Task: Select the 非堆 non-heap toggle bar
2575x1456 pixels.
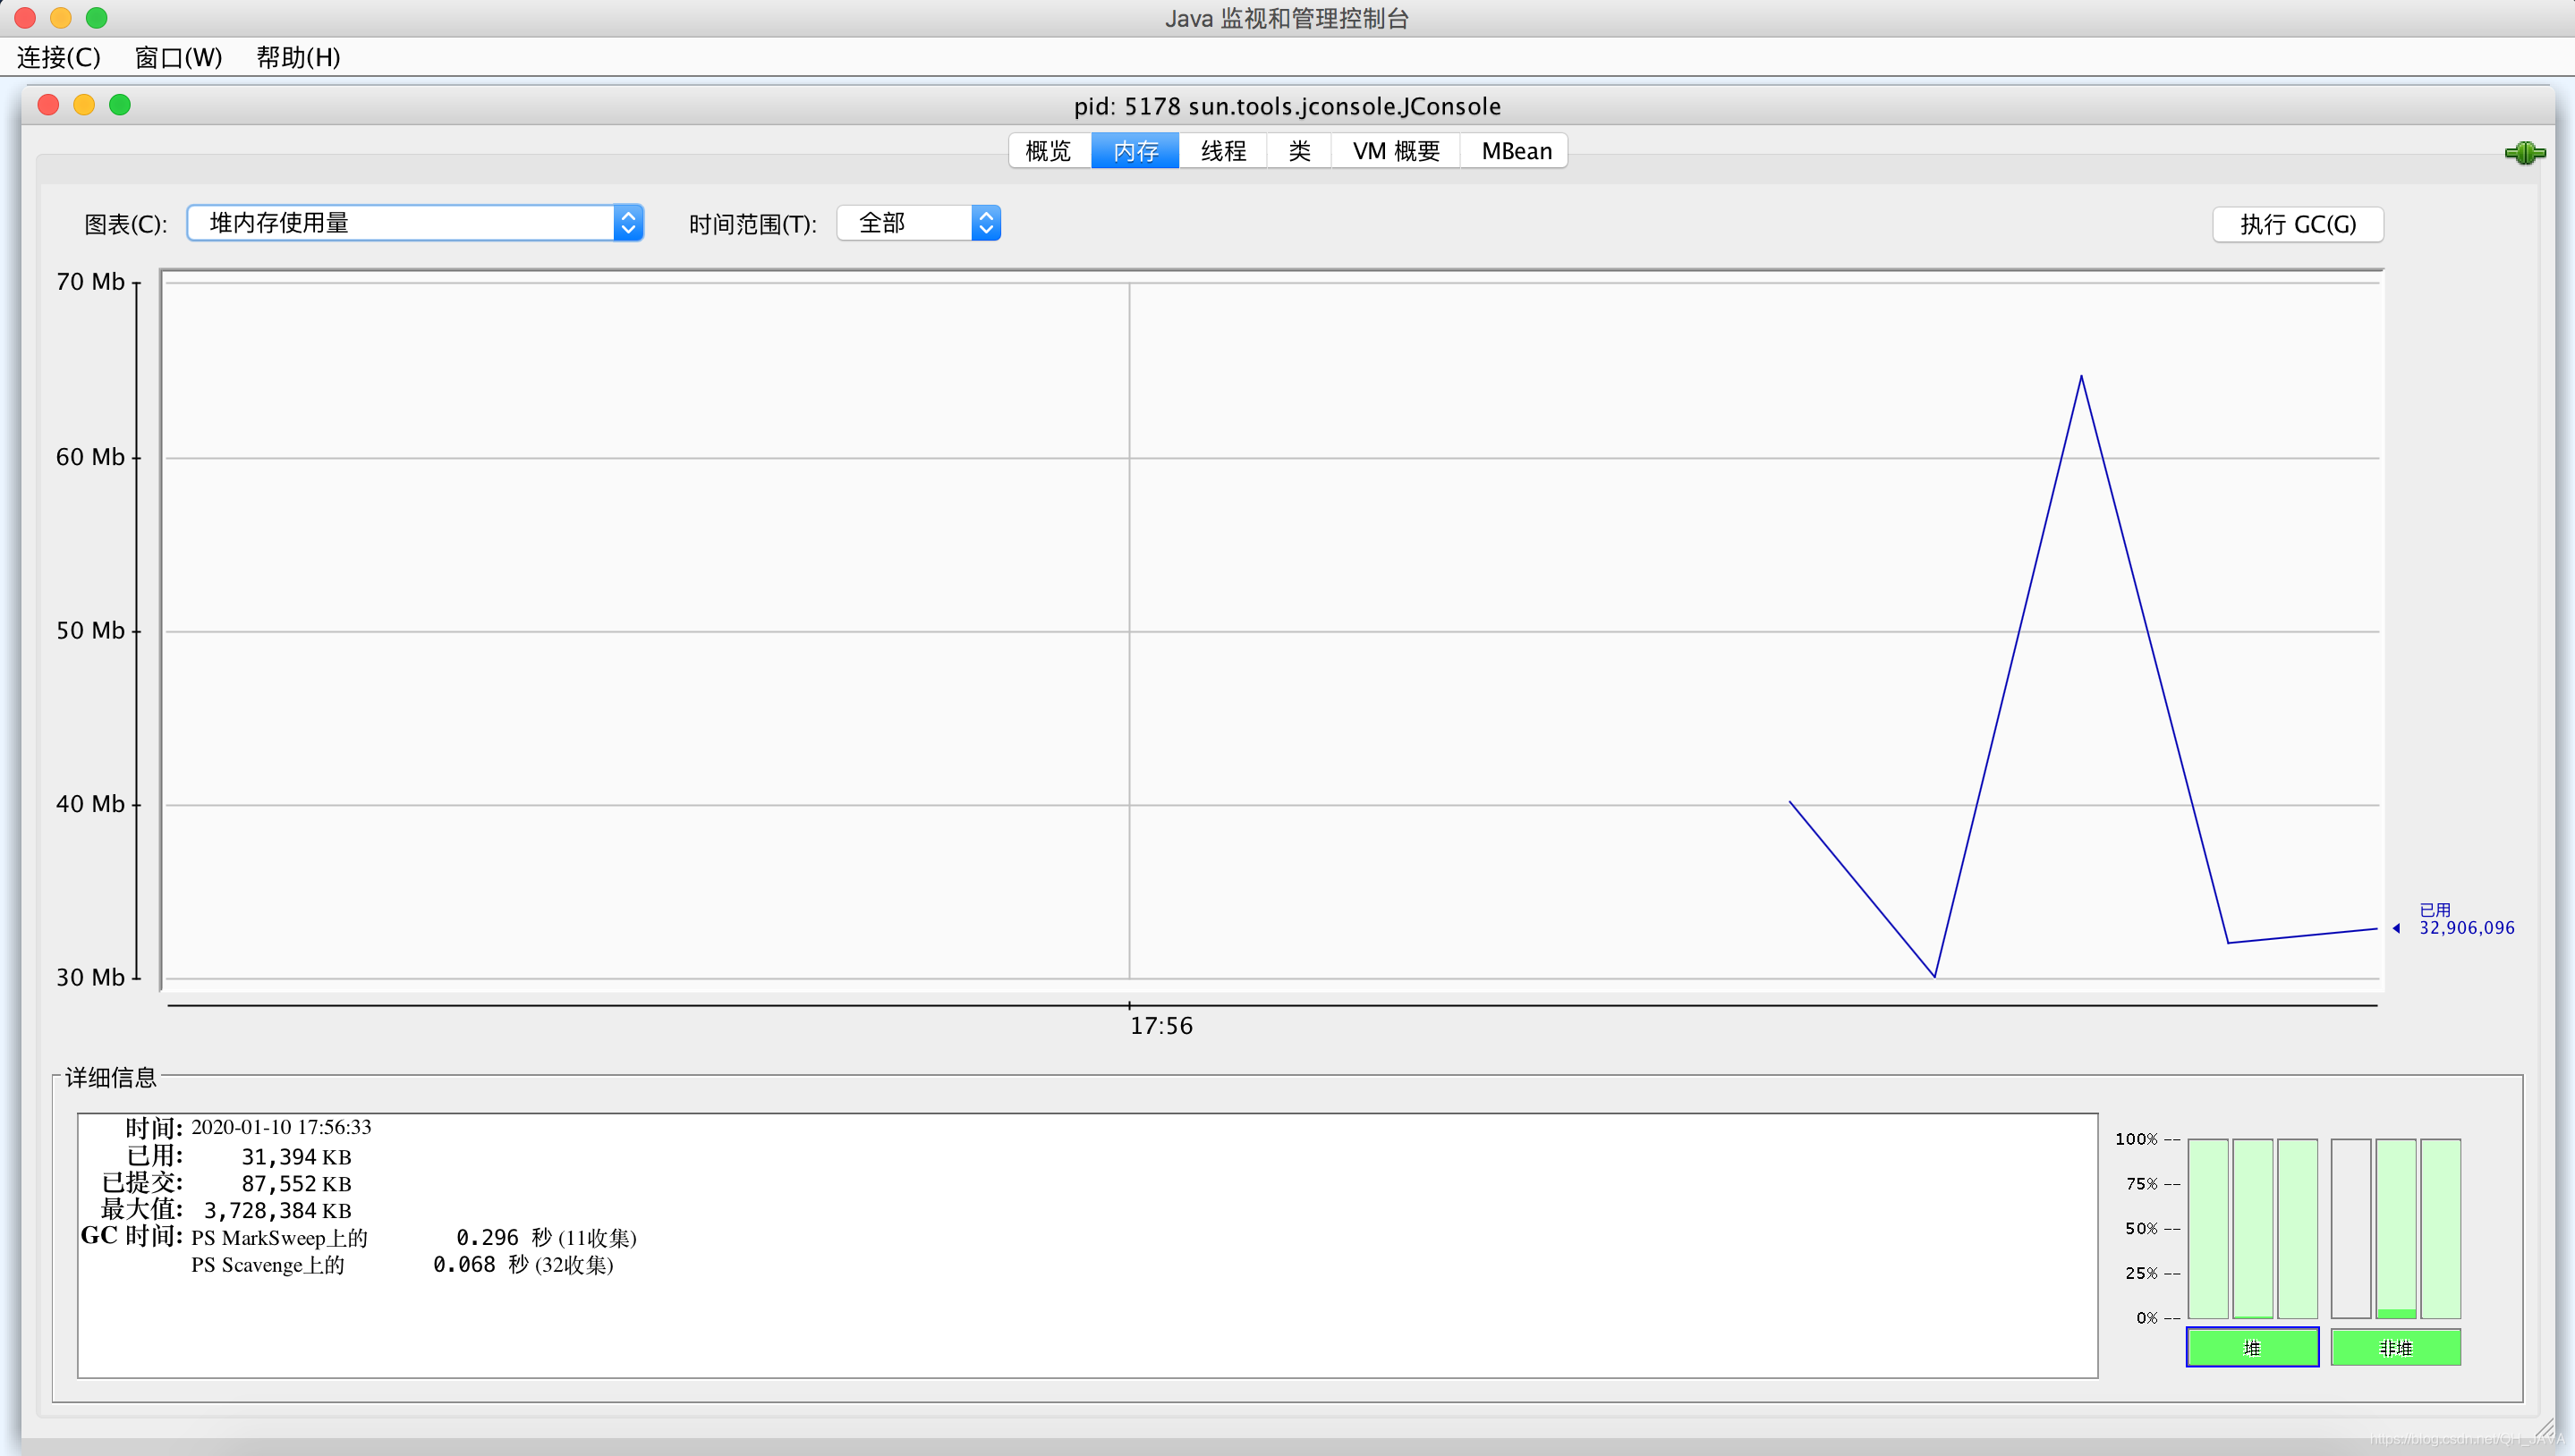Action: coord(2395,1348)
